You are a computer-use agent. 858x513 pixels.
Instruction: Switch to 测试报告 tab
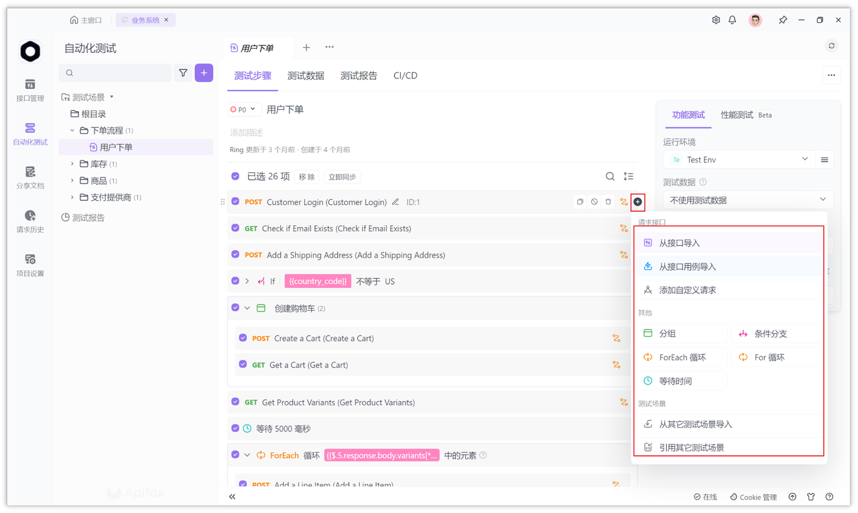coord(359,76)
